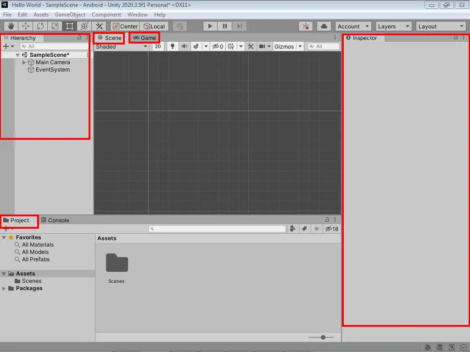
Task: Open the Component menu
Action: point(106,15)
